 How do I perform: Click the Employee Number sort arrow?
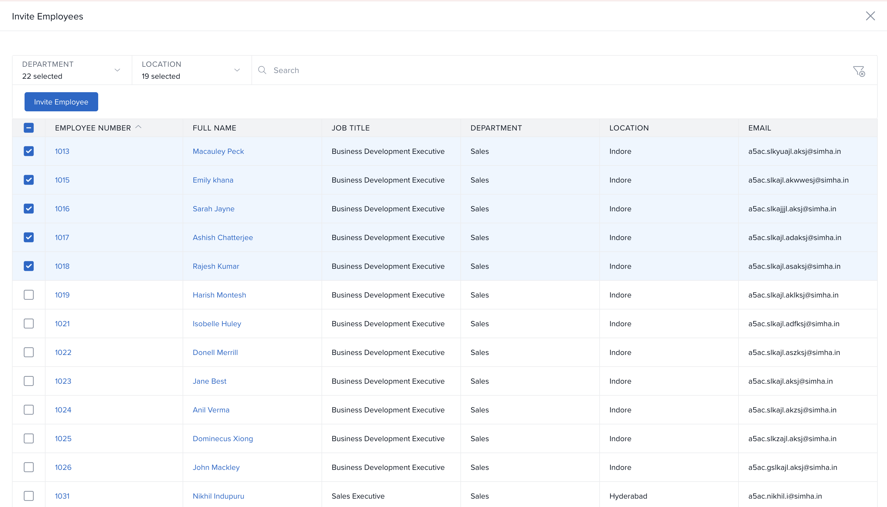point(138,127)
